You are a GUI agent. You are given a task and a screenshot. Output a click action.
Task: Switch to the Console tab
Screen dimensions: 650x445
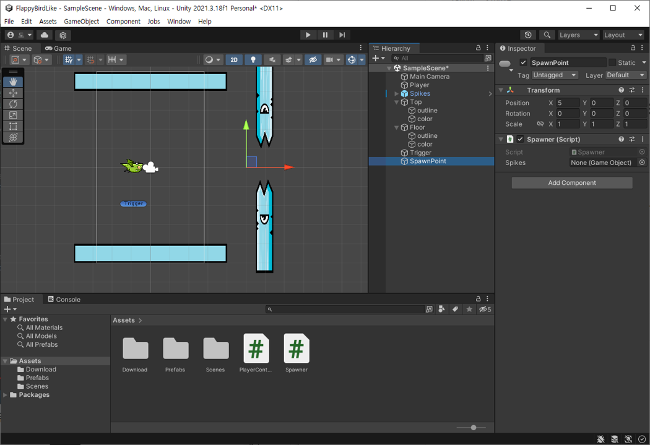[64, 299]
